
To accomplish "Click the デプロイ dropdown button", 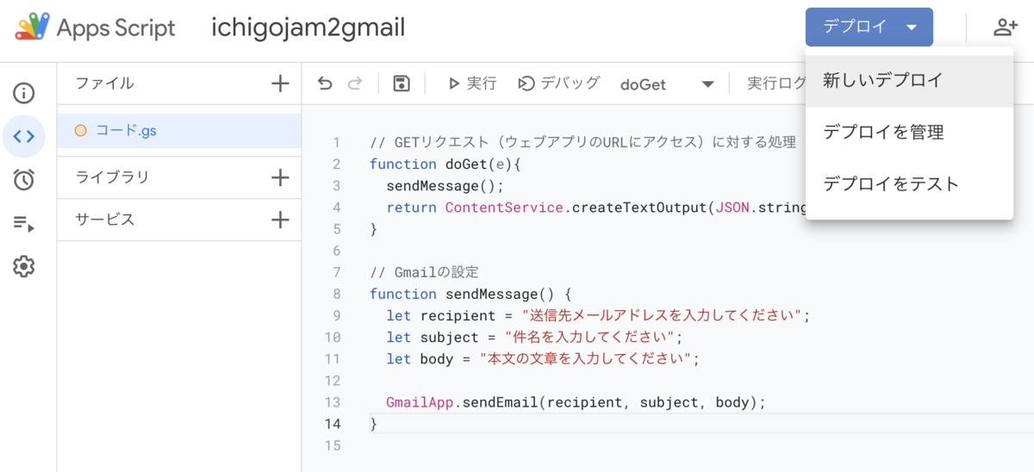I will [869, 27].
